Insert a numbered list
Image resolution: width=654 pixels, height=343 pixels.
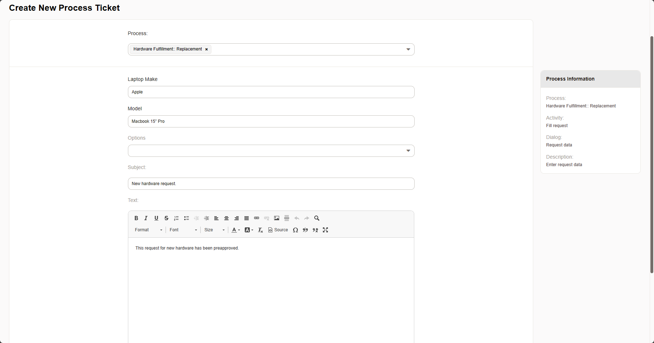[176, 218]
